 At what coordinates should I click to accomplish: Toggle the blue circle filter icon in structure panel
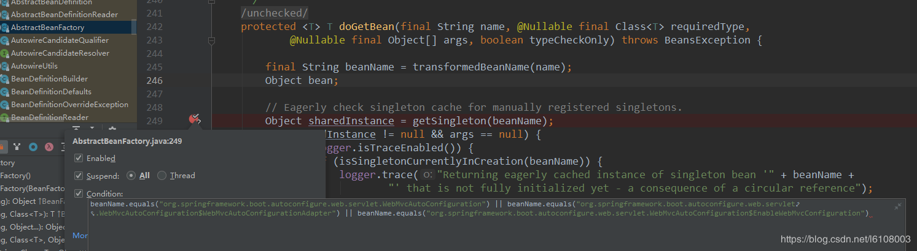(x=33, y=147)
